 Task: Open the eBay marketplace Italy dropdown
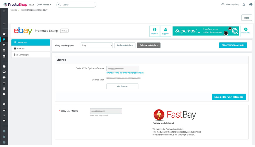[x=97, y=45]
